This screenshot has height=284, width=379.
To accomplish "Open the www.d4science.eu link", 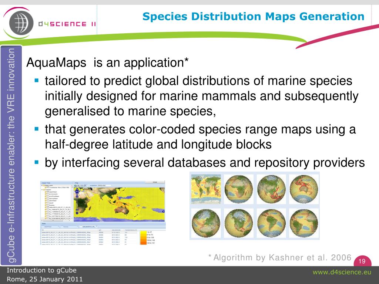I will click(x=342, y=272).
